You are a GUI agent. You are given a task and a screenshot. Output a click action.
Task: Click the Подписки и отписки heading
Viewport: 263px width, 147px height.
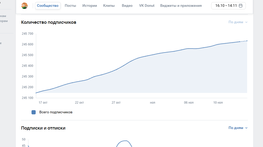pyautogui.click(x=43, y=128)
